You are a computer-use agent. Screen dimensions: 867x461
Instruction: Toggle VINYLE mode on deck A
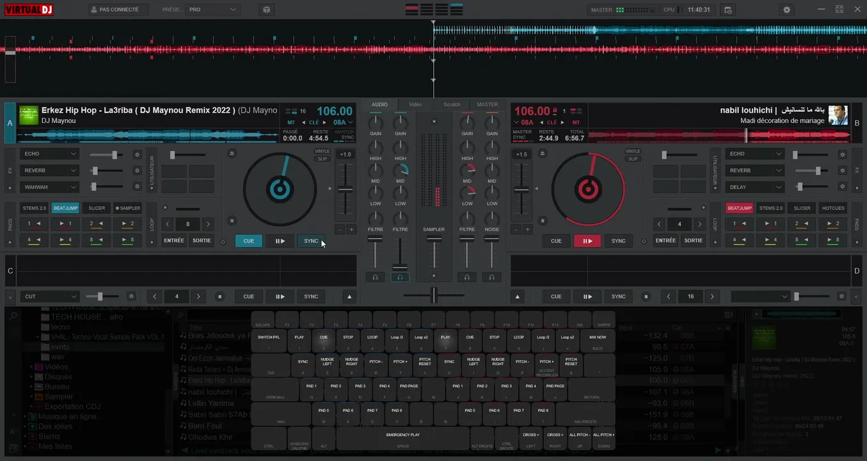(x=322, y=152)
